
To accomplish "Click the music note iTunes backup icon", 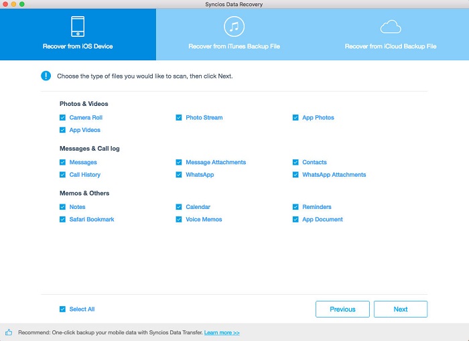I will tap(234, 27).
